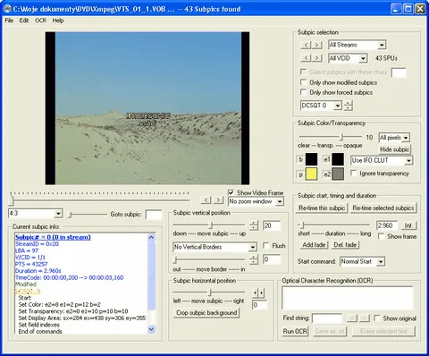Toggle Ignore transparency checkbox
The image size is (429, 356).
coord(354,173)
